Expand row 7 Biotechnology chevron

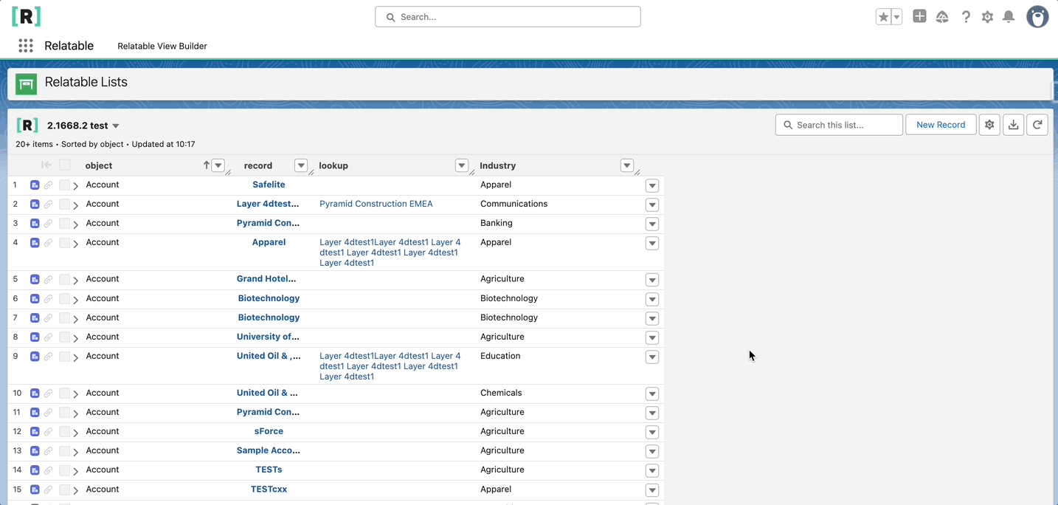tap(76, 319)
